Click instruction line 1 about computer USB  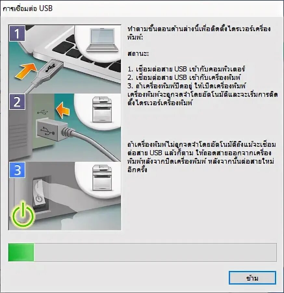pos(186,69)
